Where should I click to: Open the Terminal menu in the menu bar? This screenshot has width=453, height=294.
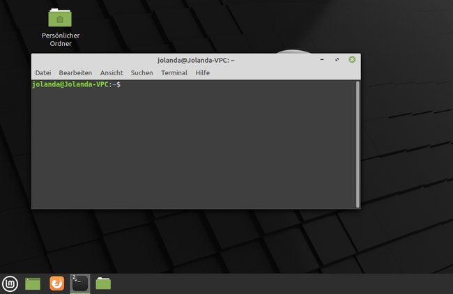coord(174,72)
